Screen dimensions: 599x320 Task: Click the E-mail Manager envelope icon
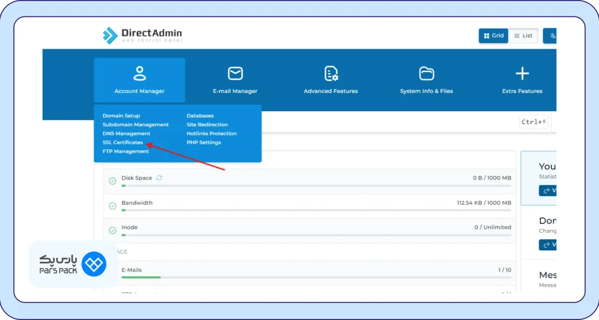coord(235,73)
